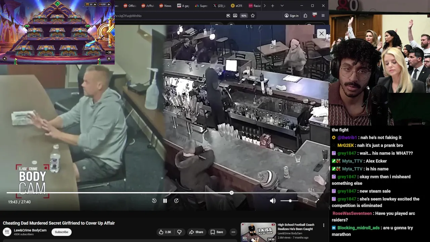Add currency with plus beside 6292
The height and width of the screenshot is (242, 430).
tap(109, 4)
